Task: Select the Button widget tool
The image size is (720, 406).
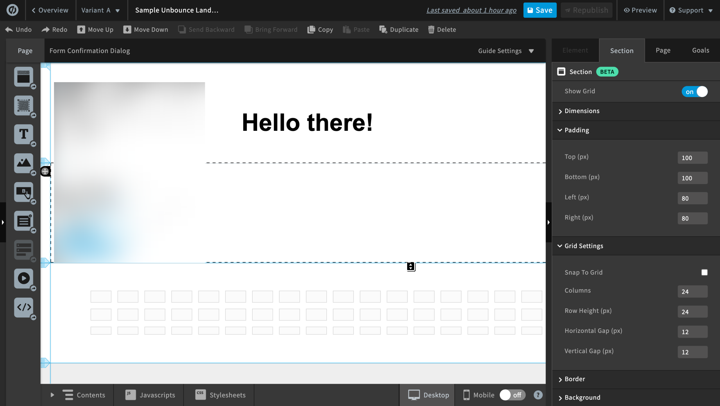Action: coord(24,192)
